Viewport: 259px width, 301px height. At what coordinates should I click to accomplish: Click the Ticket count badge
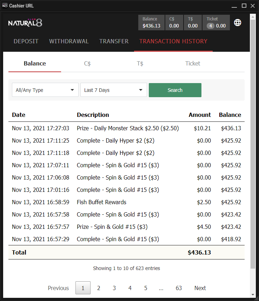pos(210,26)
